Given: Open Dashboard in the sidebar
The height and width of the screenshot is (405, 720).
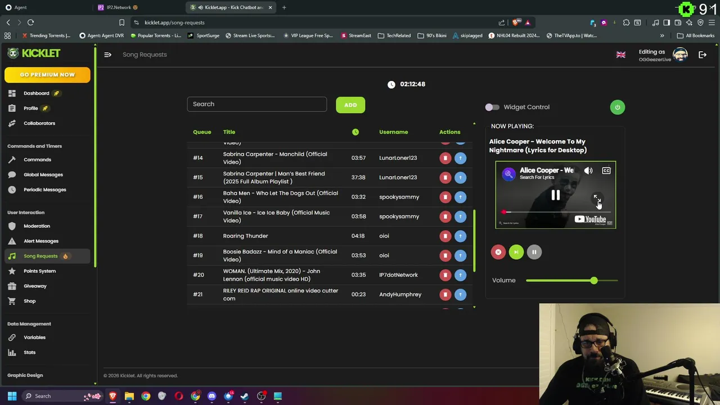Looking at the screenshot, I should [x=37, y=93].
